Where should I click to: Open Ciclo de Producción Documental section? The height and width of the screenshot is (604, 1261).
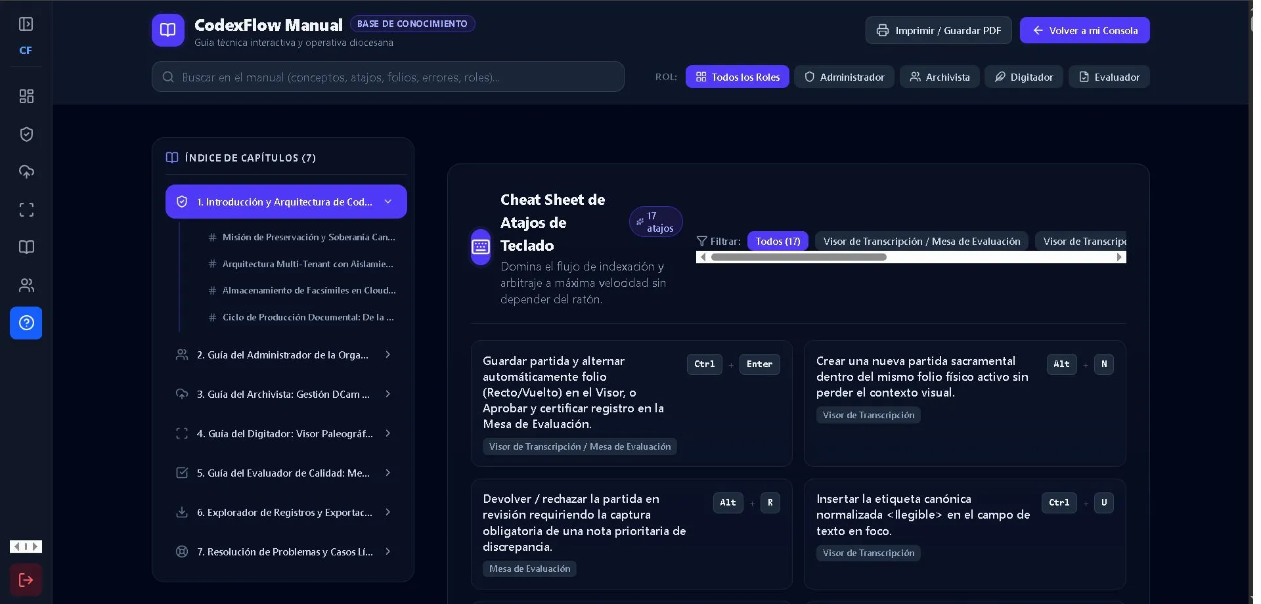pyautogui.click(x=301, y=317)
